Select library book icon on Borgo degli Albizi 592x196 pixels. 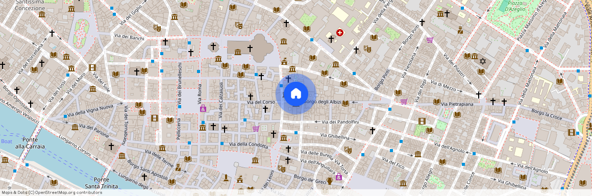point(345,103)
